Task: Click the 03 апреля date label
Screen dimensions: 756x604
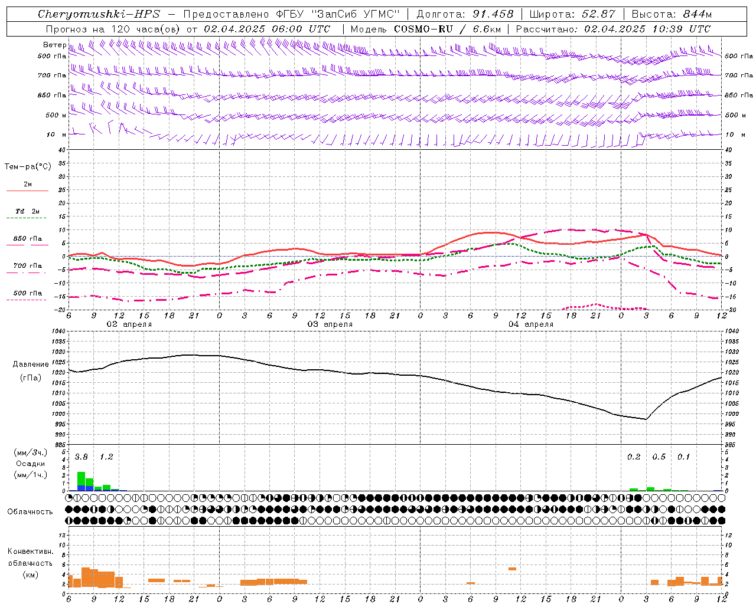Action: 330,324
